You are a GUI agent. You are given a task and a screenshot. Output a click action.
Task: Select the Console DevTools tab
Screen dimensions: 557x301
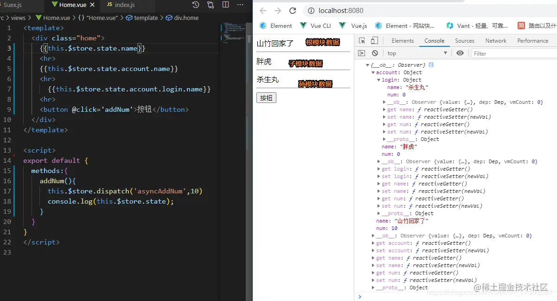tap(435, 41)
